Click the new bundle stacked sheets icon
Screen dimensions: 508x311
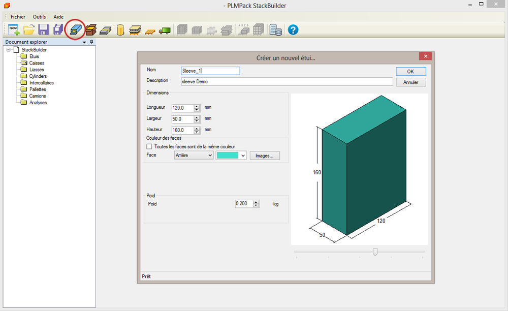pyautogui.click(x=105, y=30)
